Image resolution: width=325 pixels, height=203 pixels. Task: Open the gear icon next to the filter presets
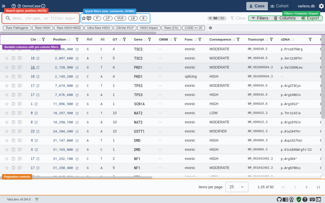[x=210, y=28]
